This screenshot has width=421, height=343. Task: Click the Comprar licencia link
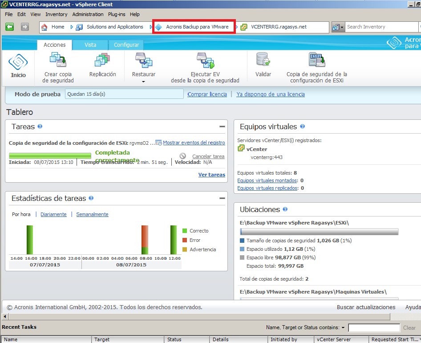207,94
